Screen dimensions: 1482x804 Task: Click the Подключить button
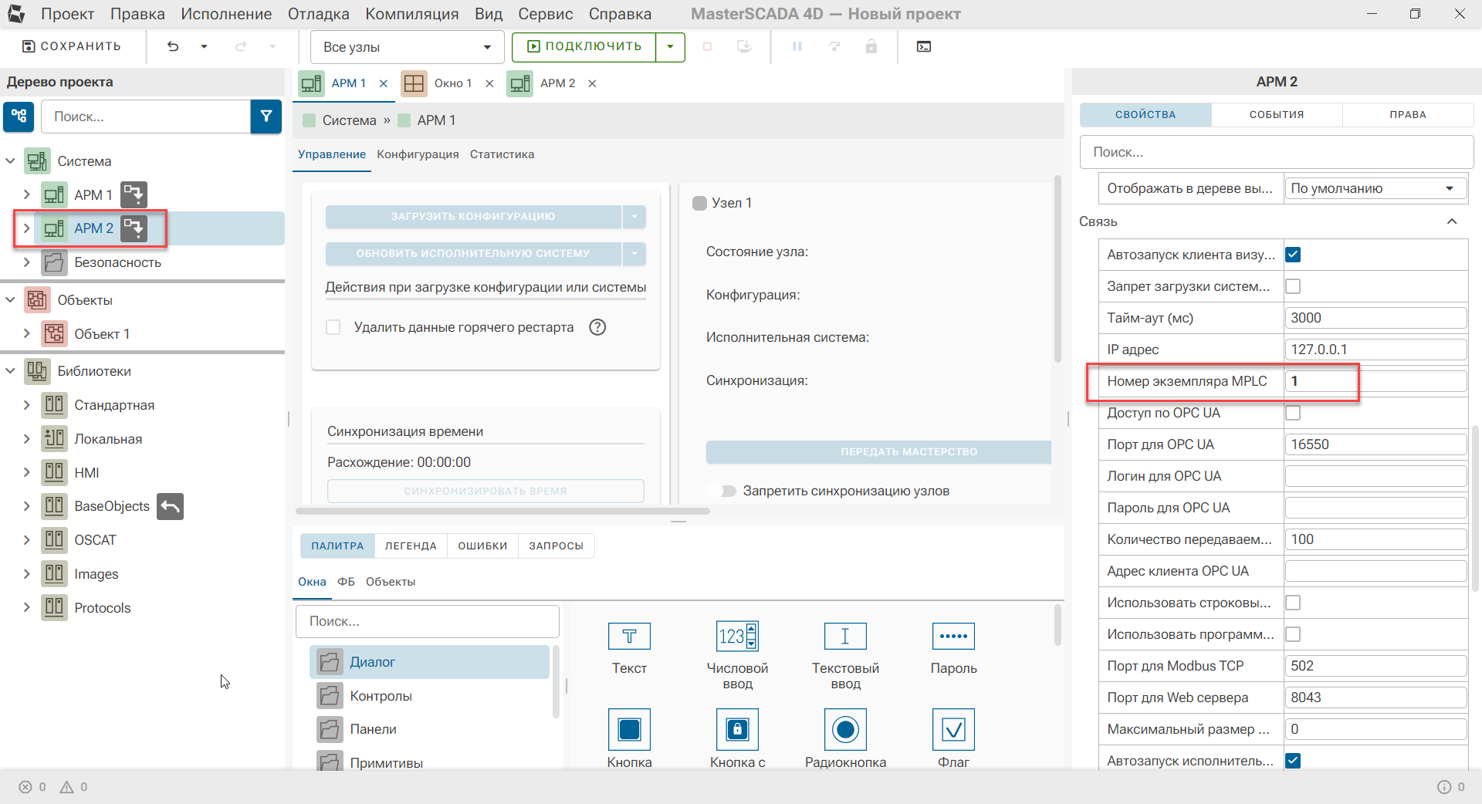pos(584,47)
